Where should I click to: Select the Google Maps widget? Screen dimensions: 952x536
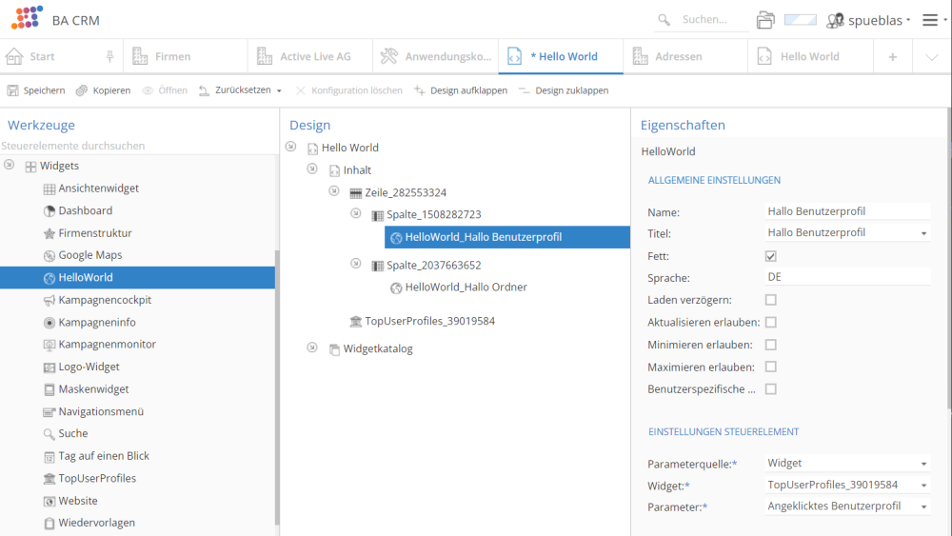pos(89,255)
